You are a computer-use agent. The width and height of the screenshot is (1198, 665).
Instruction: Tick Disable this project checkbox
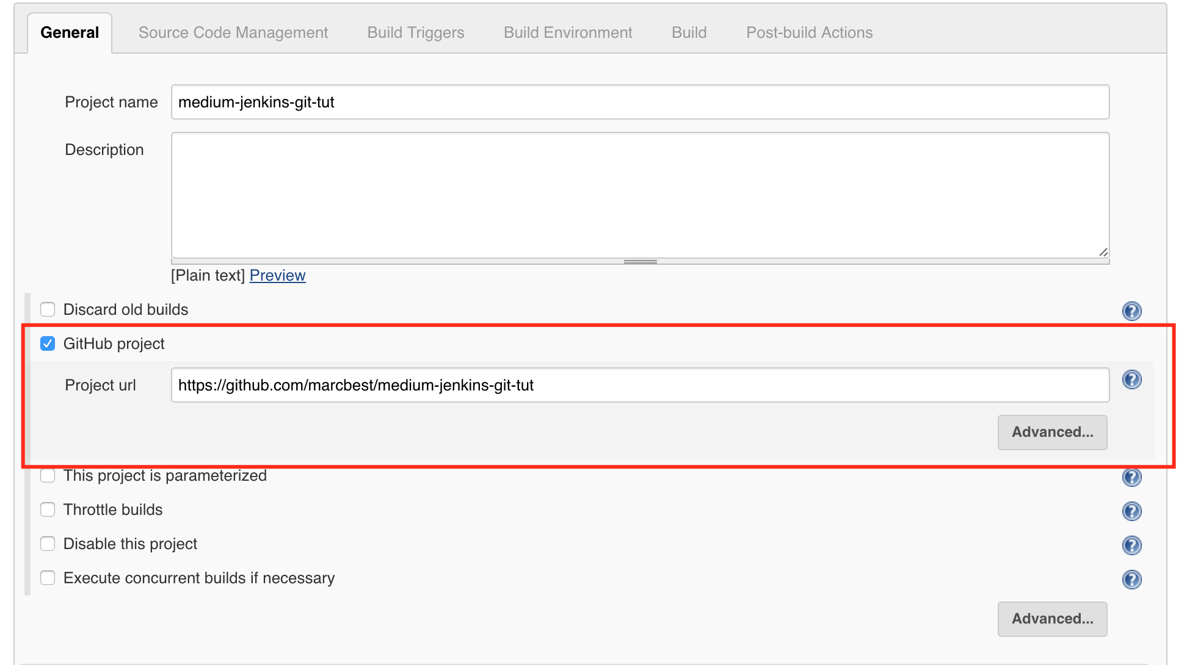(x=48, y=544)
